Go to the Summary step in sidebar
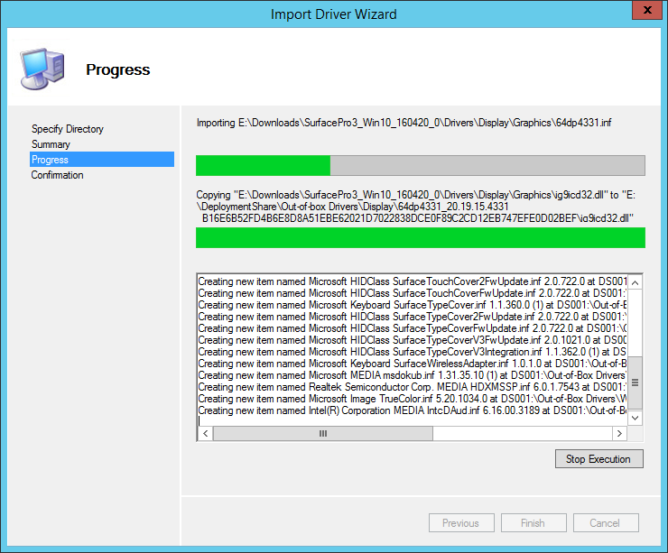The image size is (668, 553). click(x=51, y=144)
